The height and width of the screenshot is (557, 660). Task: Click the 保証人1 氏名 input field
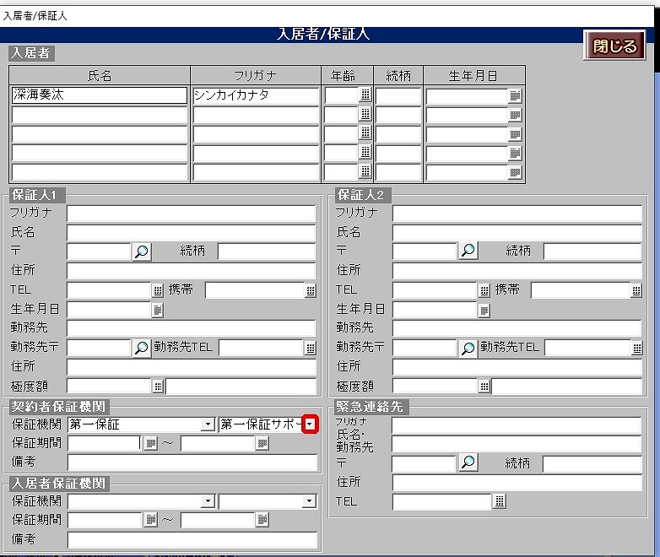coord(191,232)
